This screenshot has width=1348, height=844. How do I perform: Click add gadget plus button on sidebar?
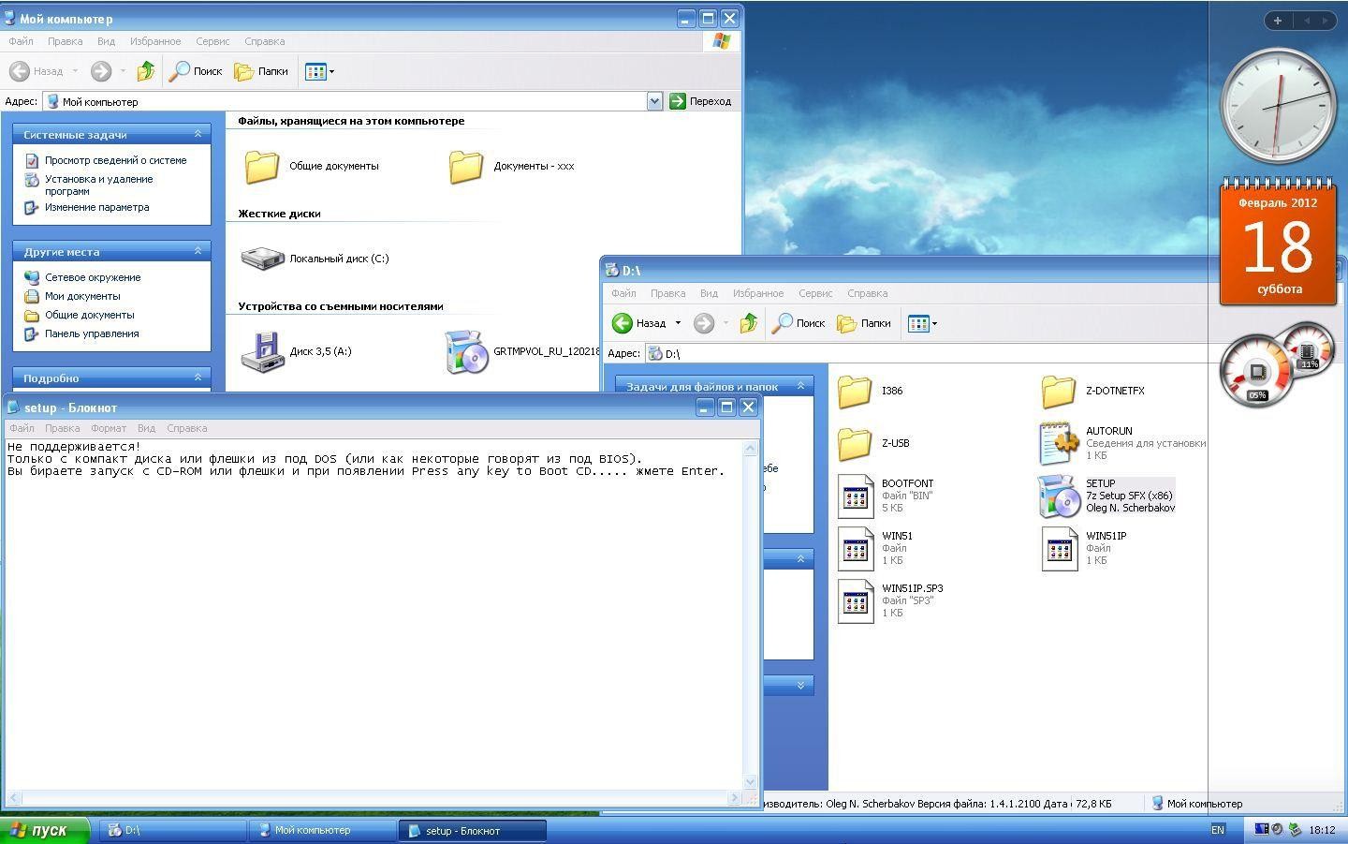pyautogui.click(x=1277, y=20)
